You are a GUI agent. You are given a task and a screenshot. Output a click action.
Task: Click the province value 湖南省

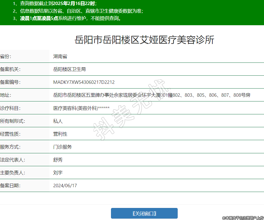coord(60,56)
